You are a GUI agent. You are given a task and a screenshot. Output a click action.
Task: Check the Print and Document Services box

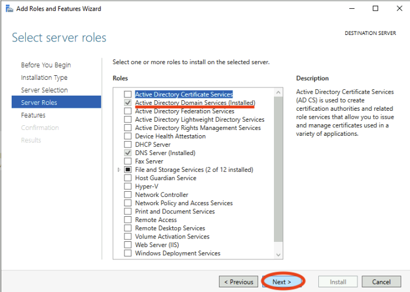pos(127,211)
